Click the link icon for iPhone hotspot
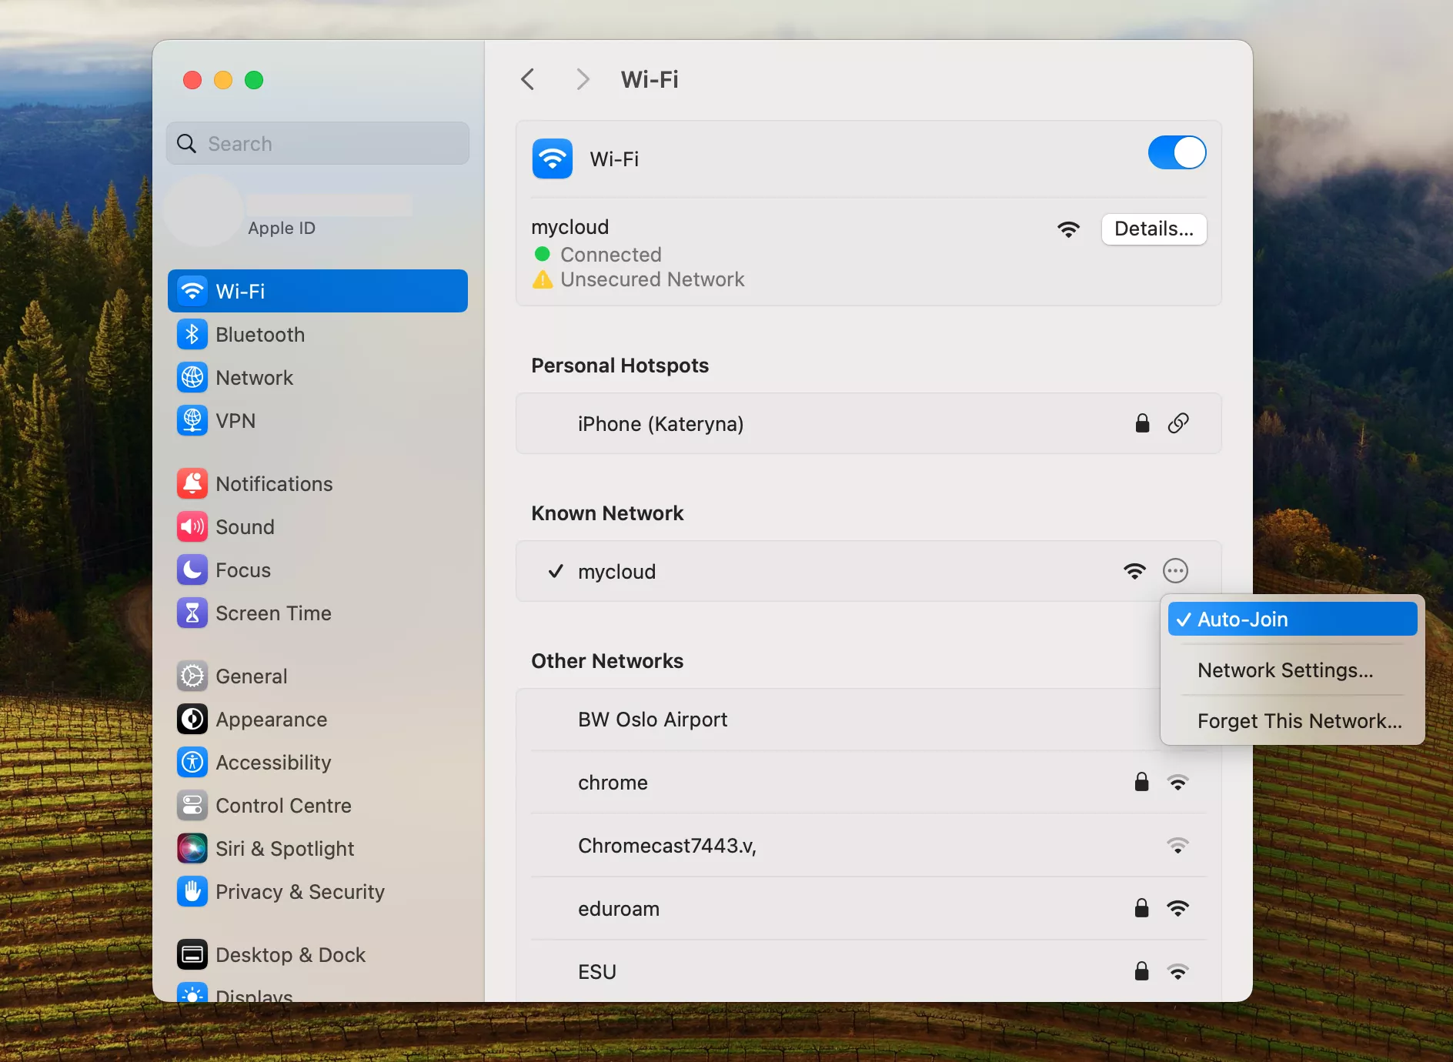 1178,423
